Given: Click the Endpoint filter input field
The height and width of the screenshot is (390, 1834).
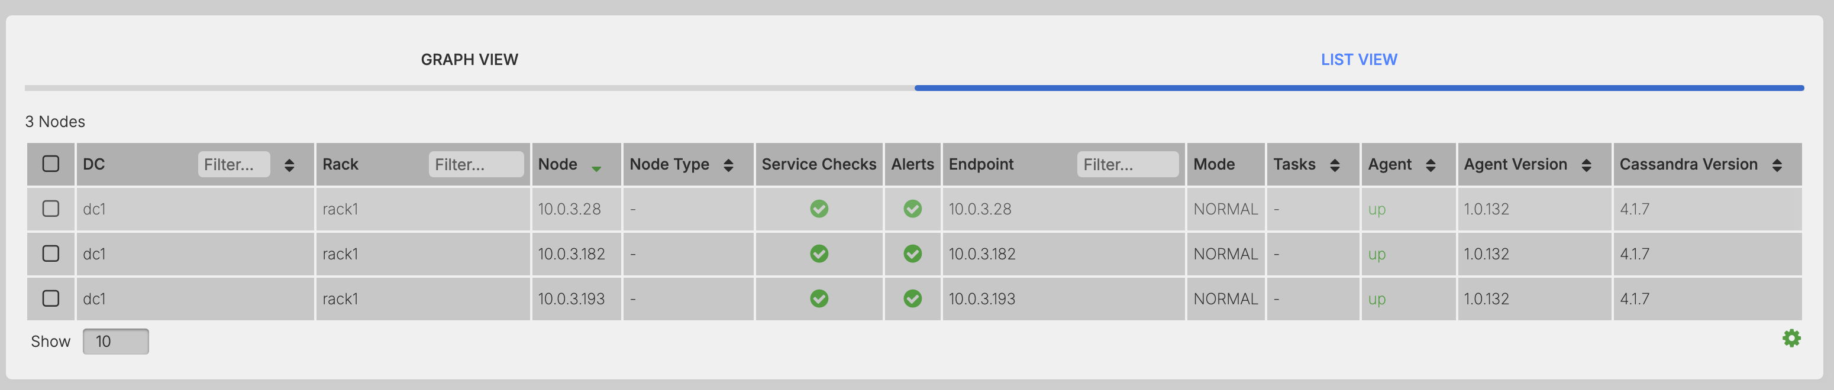Looking at the screenshot, I should tap(1127, 164).
